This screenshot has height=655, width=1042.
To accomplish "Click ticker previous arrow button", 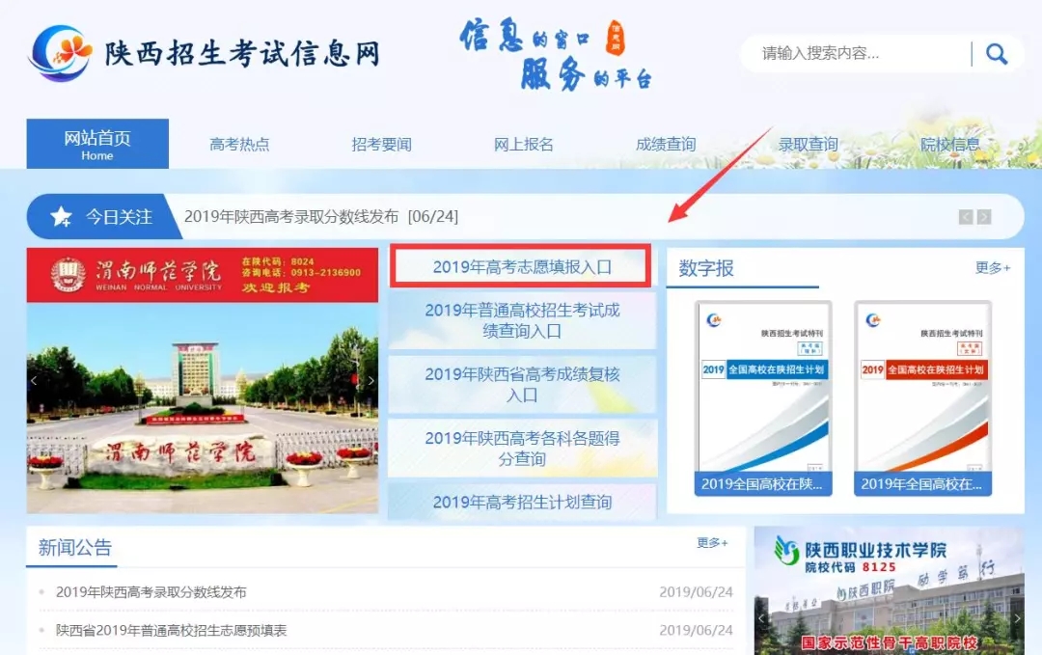I will 965,217.
